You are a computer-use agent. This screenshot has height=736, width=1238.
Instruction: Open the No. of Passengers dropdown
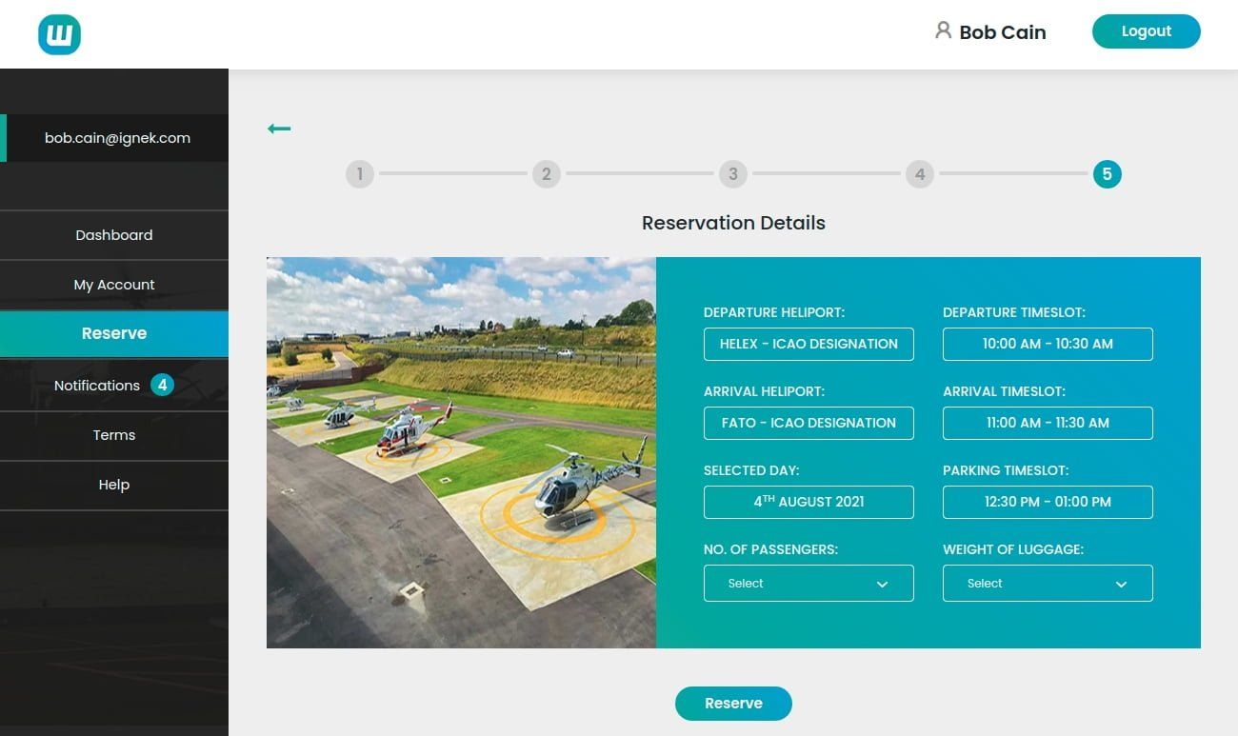[809, 583]
